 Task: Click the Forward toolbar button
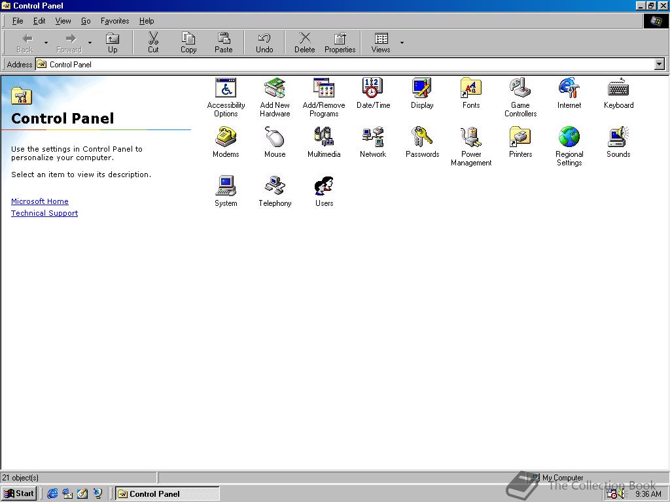[x=69, y=42]
